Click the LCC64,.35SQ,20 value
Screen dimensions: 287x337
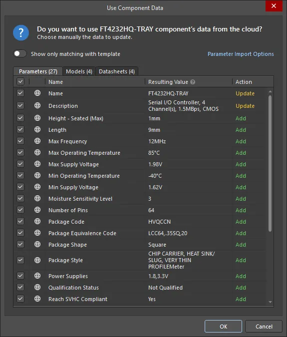pyautogui.click(x=168, y=233)
